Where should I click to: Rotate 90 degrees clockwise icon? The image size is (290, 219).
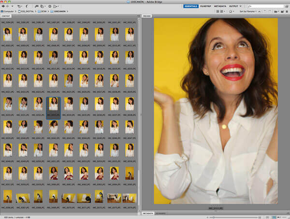click(270, 11)
